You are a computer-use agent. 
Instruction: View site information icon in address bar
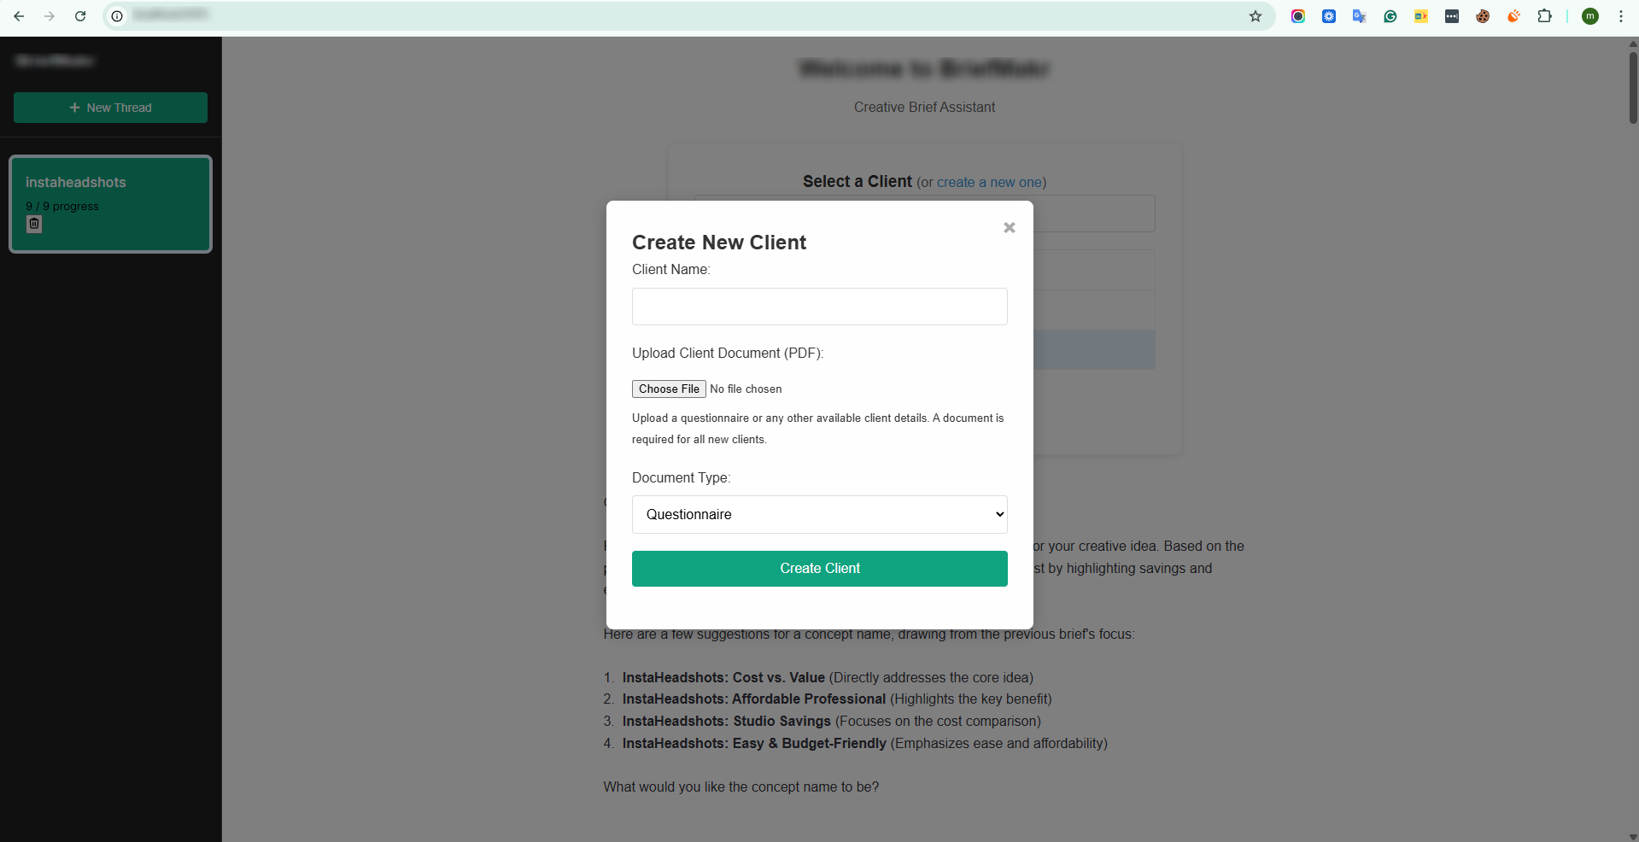click(117, 16)
